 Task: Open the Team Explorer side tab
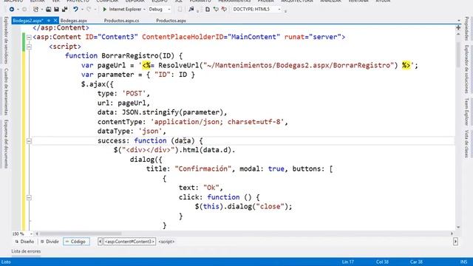click(x=466, y=112)
